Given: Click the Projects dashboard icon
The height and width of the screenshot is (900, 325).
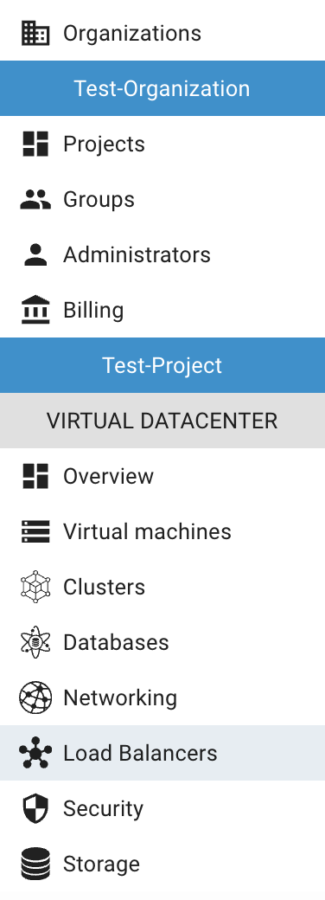Looking at the screenshot, I should 35,144.
